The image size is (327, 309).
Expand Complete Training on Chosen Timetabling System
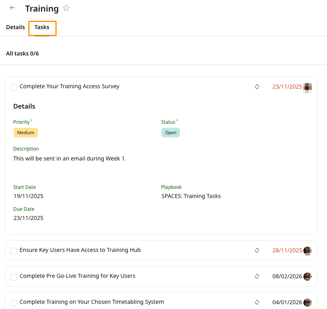pos(92,302)
